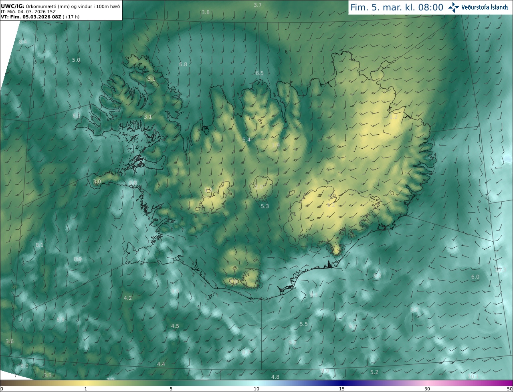Click the 3.7 value label on the map
Viewport: 513px width, 392px height.
[x=258, y=5]
